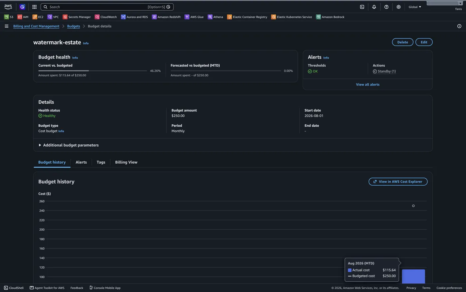Open Feedback in the footer

tap(77, 288)
